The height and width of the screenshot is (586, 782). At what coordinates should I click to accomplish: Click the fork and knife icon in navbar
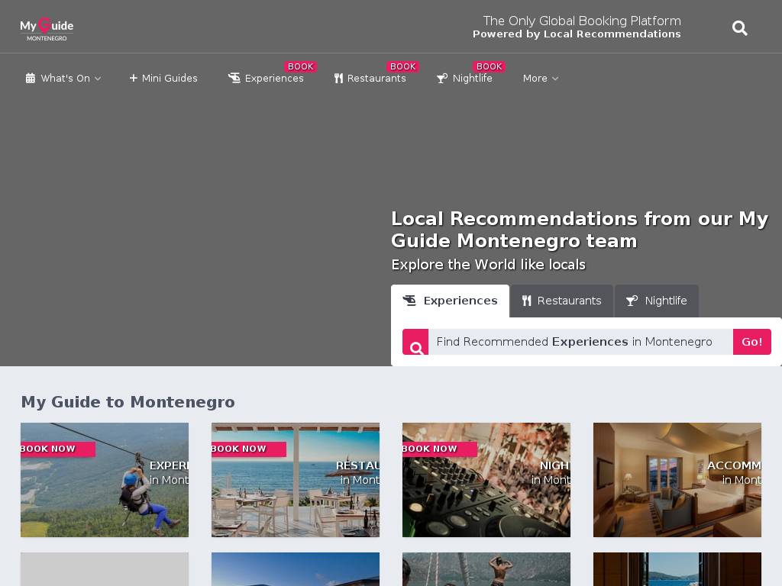tap(338, 79)
